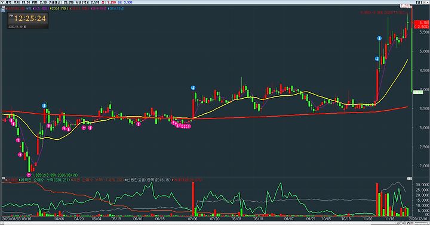The height and width of the screenshot is (225, 430).
Task: Click the zoom-out magnifier icon in bottom toolbar
Action: pyautogui.click(x=401, y=223)
